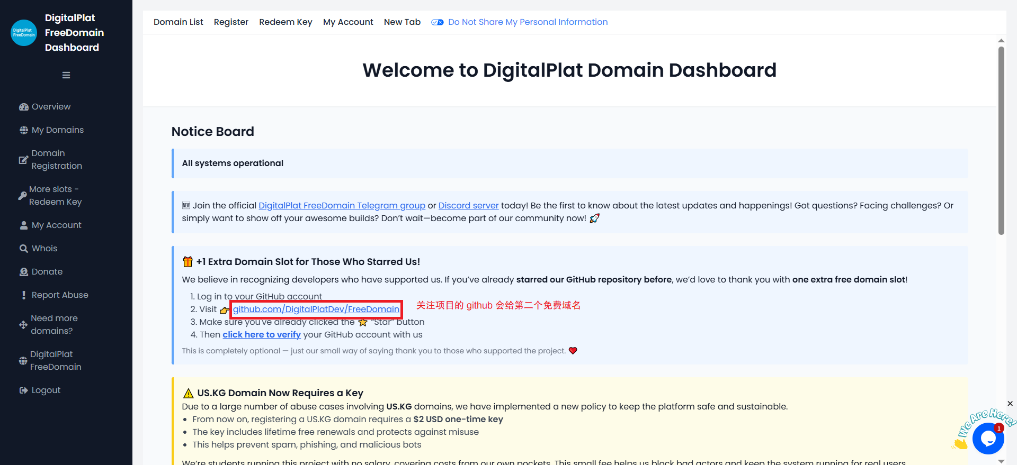Open the Domain List top menu
The height and width of the screenshot is (465, 1017).
[x=178, y=22]
